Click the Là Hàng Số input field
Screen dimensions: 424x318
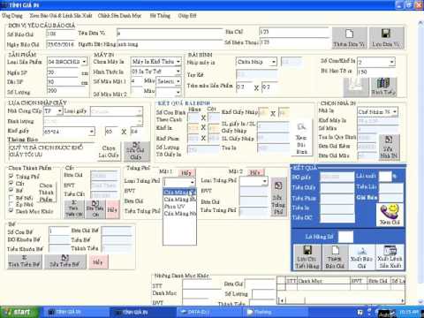click(x=345, y=237)
